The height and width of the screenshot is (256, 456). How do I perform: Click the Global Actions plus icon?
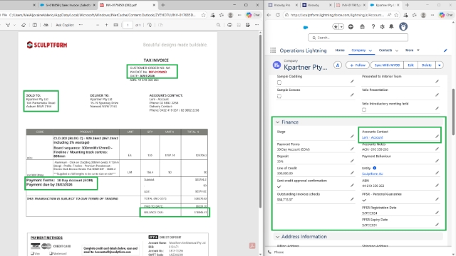[x=351, y=27]
